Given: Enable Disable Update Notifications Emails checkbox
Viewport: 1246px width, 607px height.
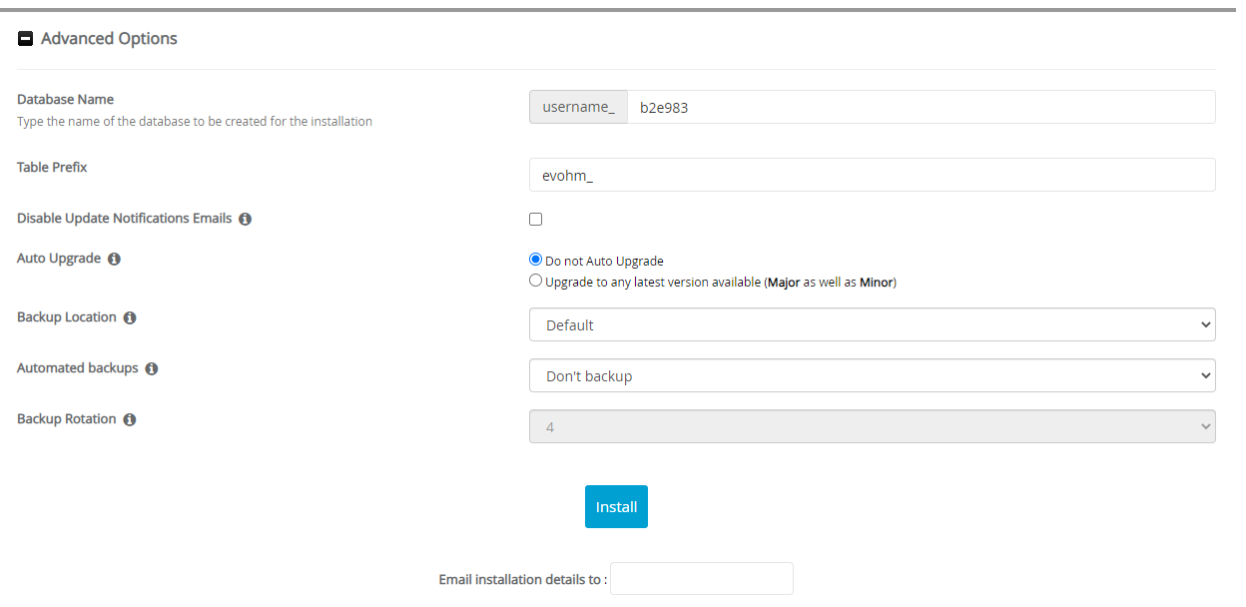Looking at the screenshot, I should (536, 220).
